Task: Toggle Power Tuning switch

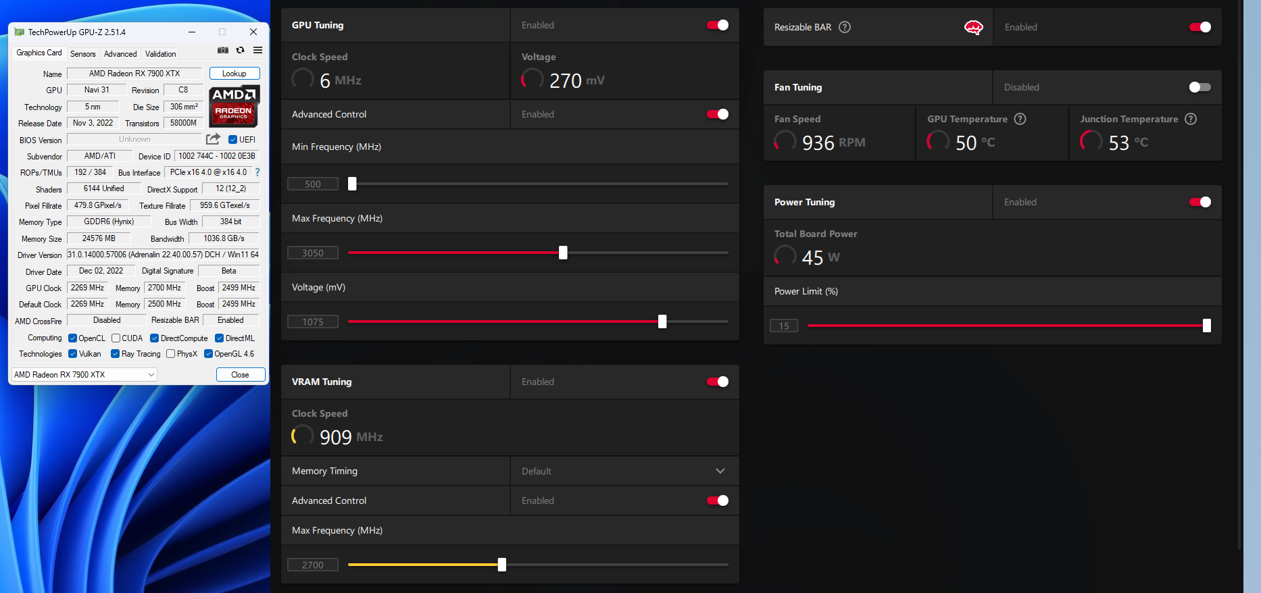Action: [1200, 202]
